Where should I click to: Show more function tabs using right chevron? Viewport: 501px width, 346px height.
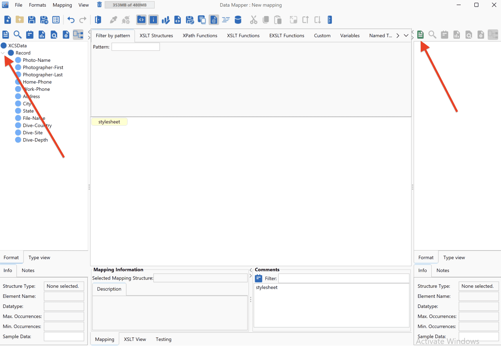[398, 36]
